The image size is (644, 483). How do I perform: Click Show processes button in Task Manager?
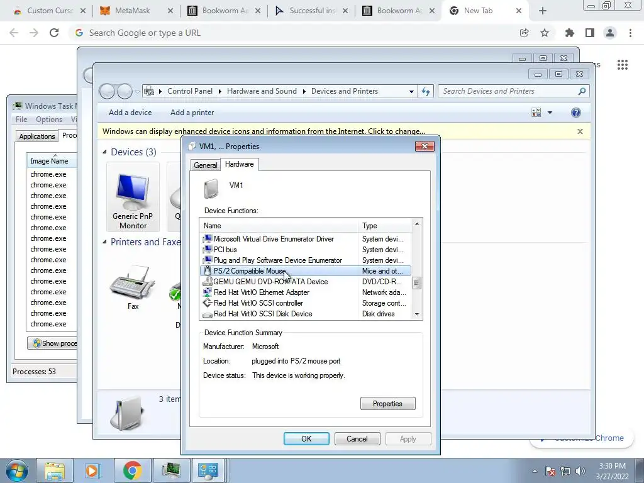[52, 343]
